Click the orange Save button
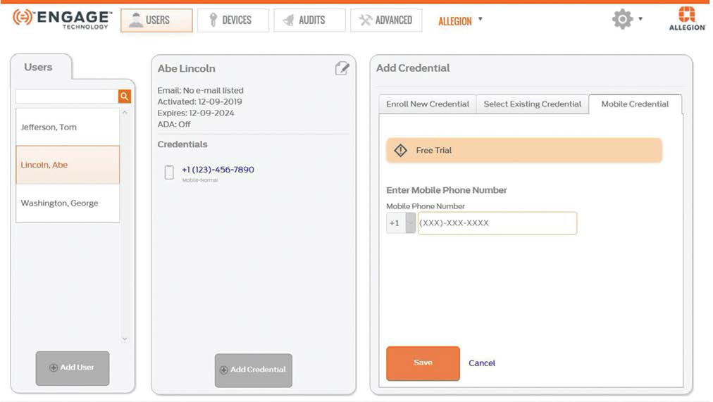This screenshot has height=402, width=713. (423, 363)
